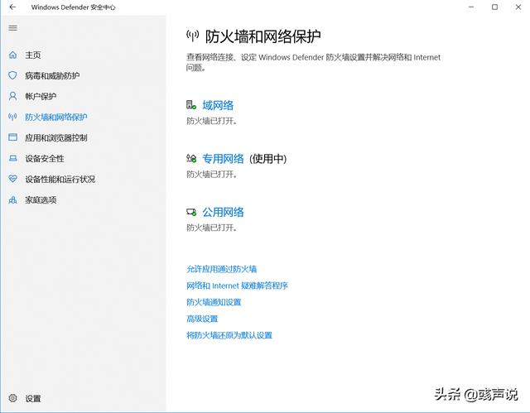The image size is (530, 413).
Task: Open the 专用网络 firewall settings
Action: [x=223, y=158]
